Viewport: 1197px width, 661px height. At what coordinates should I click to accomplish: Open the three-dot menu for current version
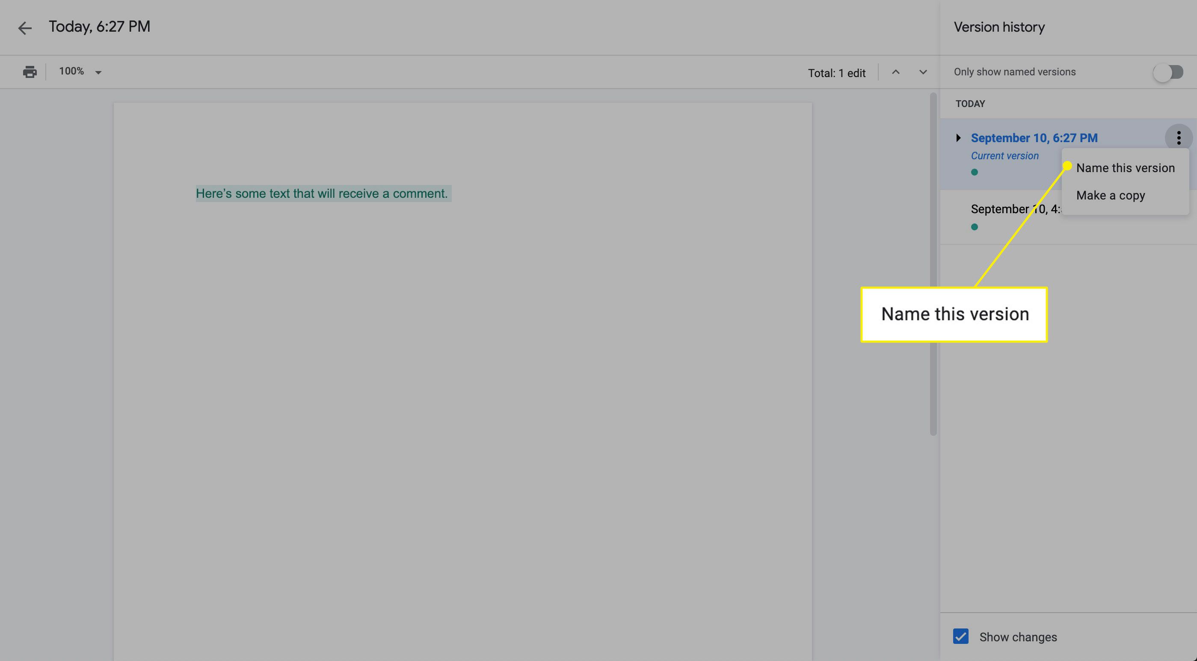(1179, 138)
